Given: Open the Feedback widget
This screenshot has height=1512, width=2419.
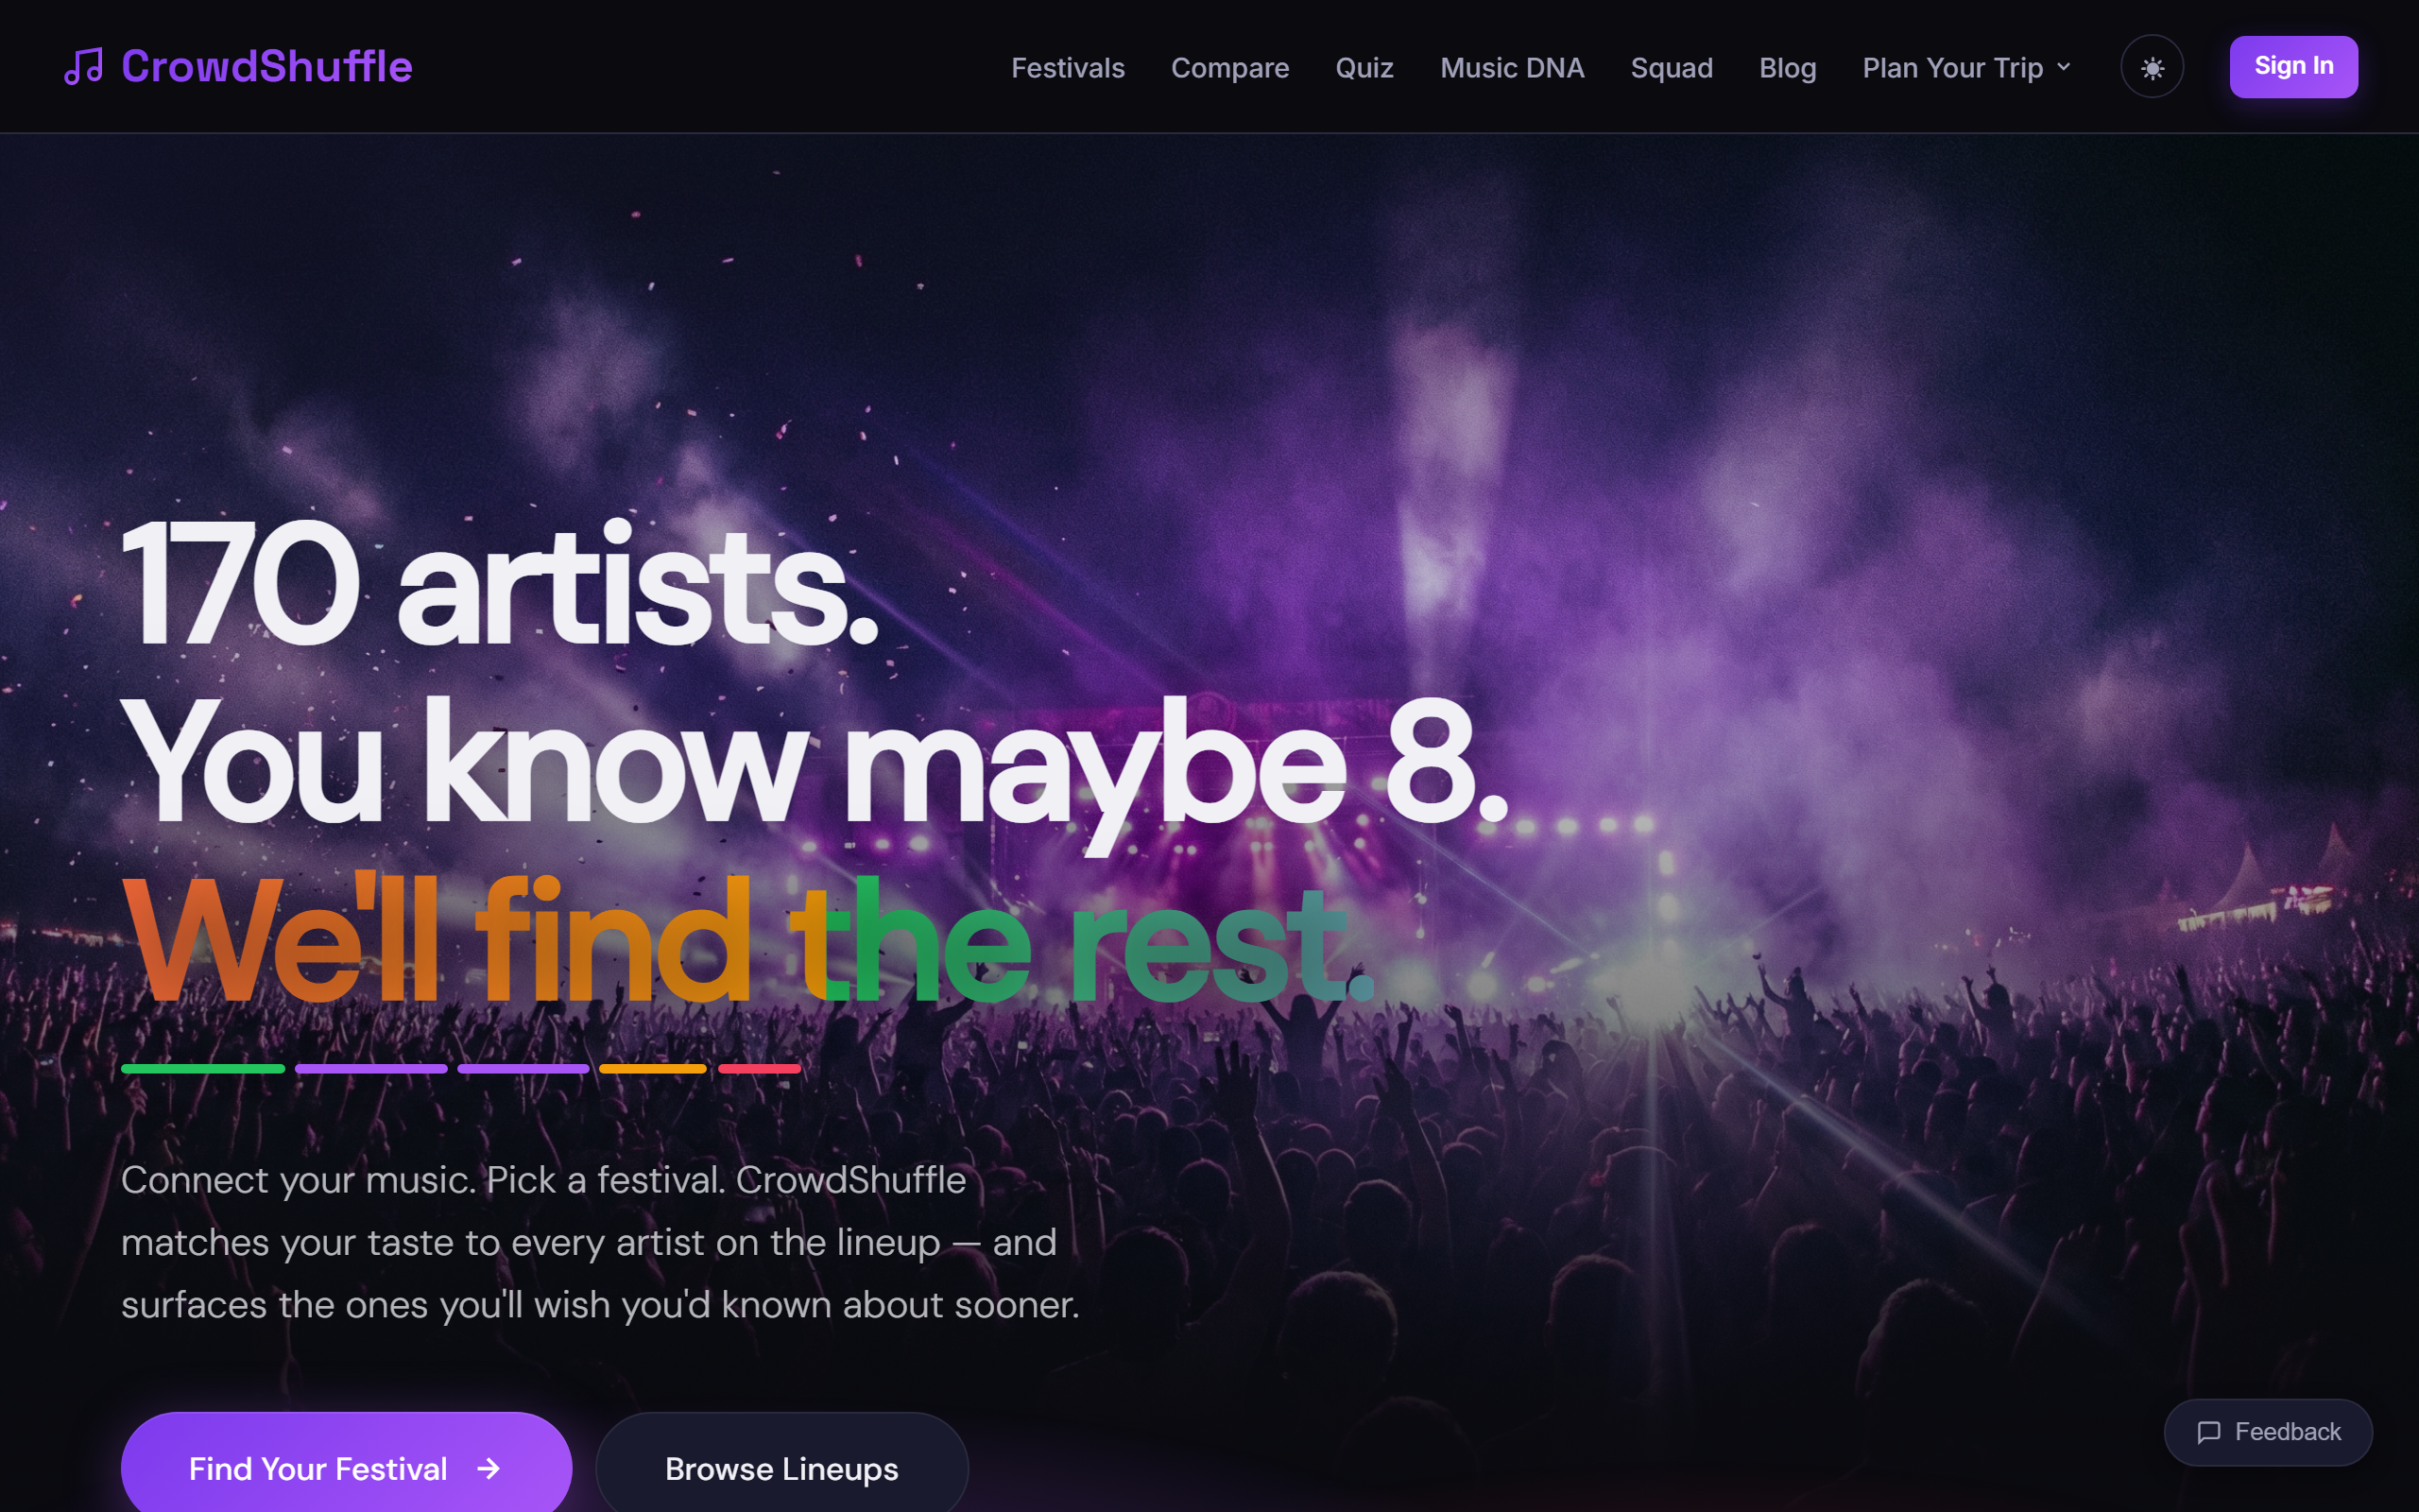Looking at the screenshot, I should tap(2268, 1432).
